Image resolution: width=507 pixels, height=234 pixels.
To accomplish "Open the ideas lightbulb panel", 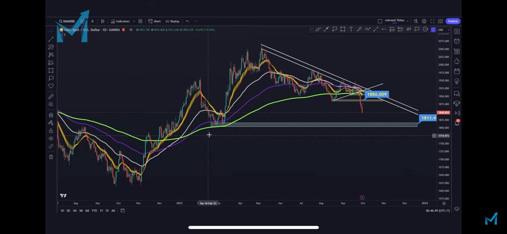I will (457, 81).
